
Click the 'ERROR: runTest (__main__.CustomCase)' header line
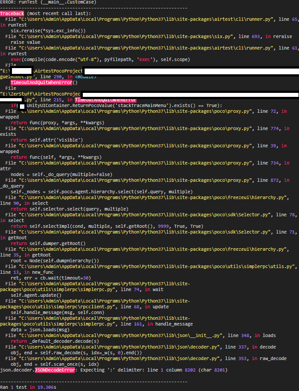(48, 2)
